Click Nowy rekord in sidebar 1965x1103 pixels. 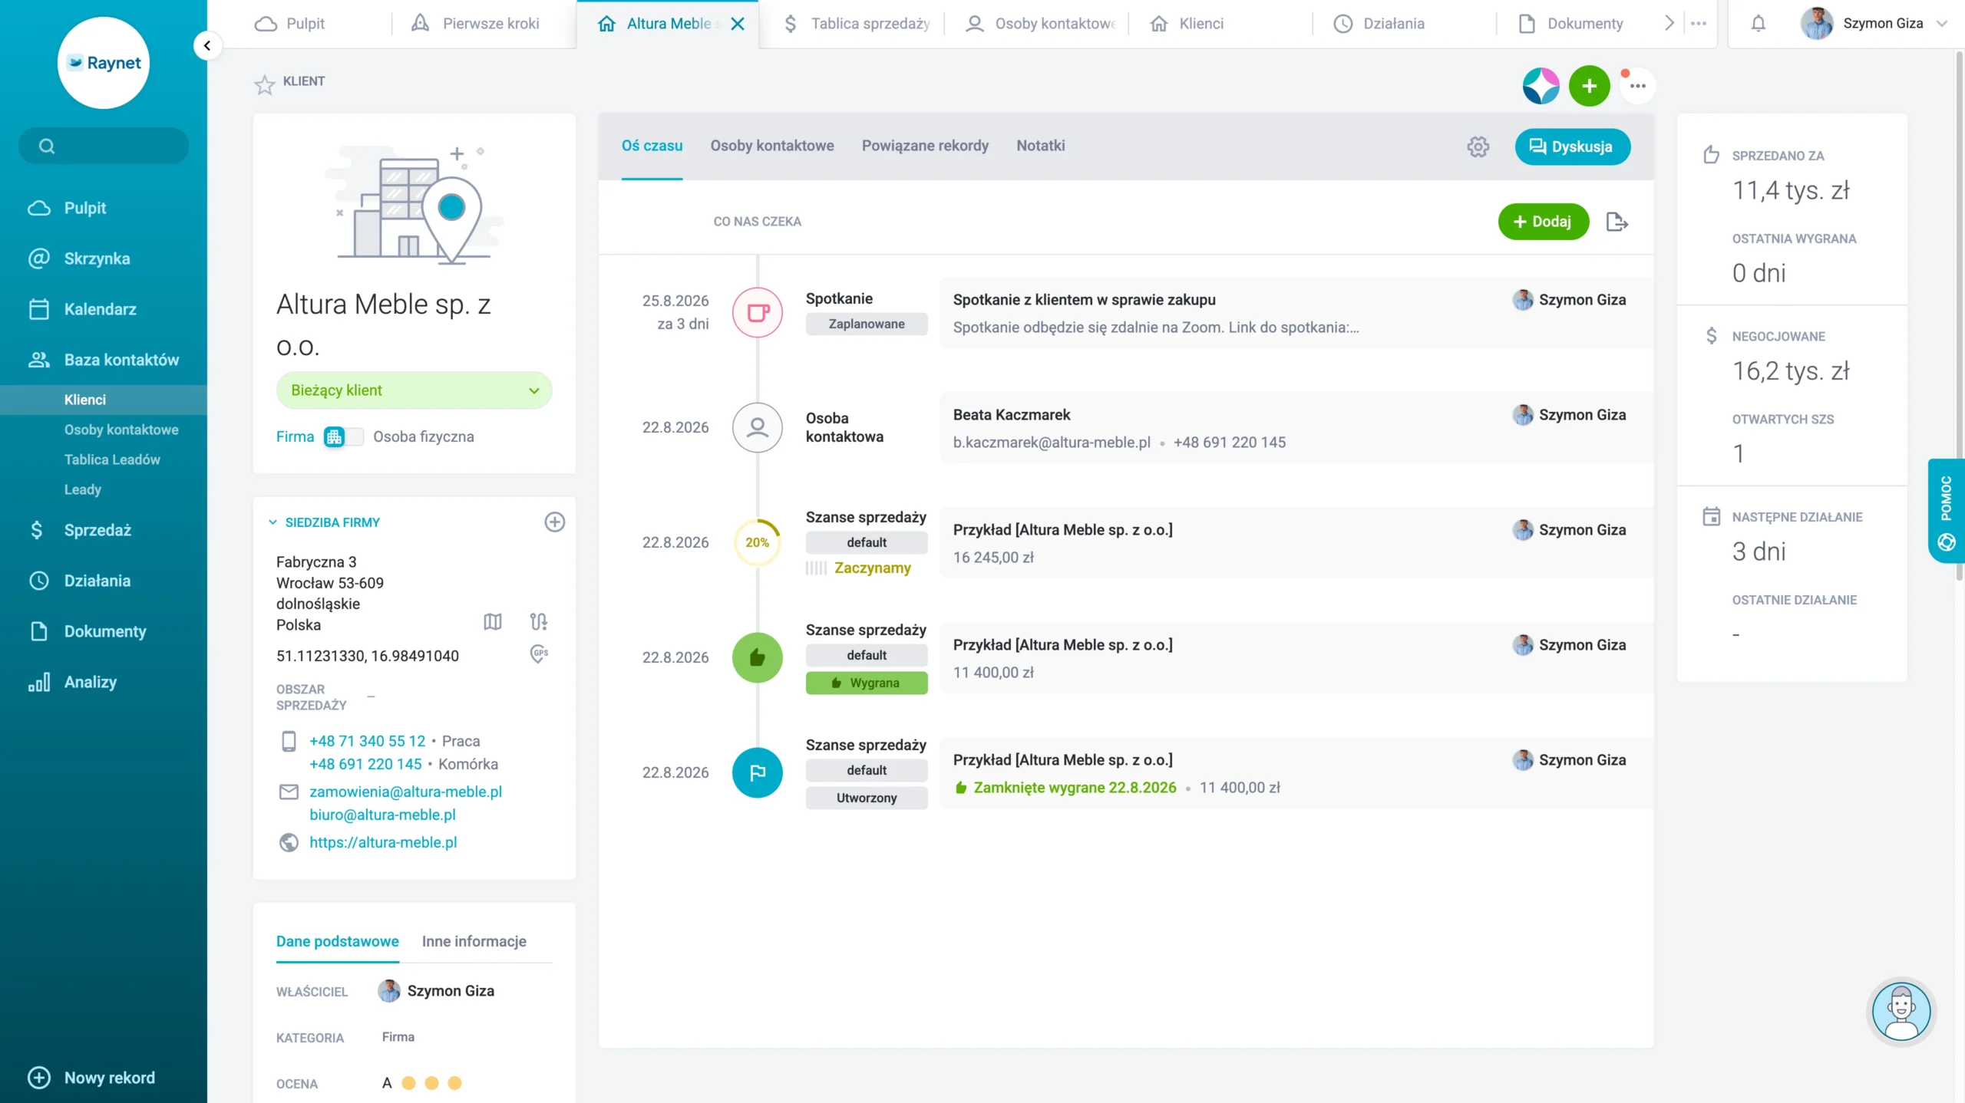[91, 1078]
